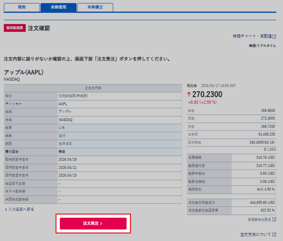The width and height of the screenshot is (283, 241).
Task: Click the 注文後委託保証金率 value 622.52 %
Action: point(268,210)
